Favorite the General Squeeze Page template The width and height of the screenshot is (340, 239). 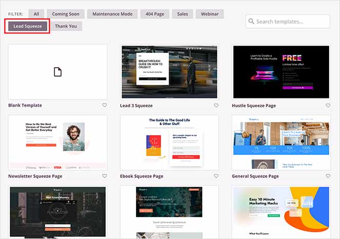point(328,176)
